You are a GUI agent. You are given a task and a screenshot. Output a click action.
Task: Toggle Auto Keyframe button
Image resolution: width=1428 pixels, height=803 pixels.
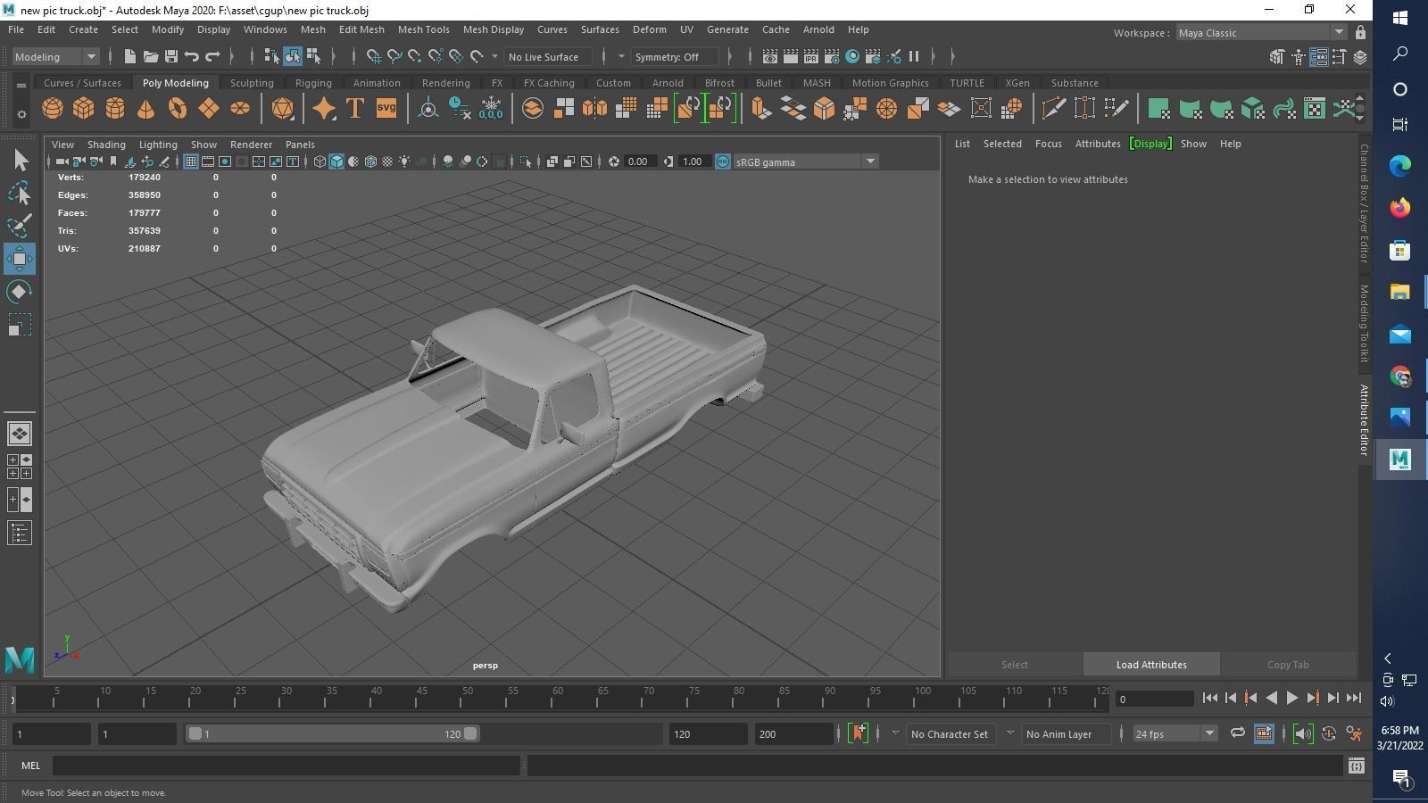click(1329, 733)
